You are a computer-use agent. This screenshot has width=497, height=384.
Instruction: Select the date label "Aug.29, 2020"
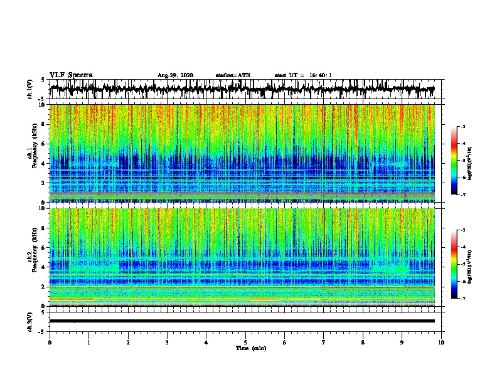click(175, 75)
